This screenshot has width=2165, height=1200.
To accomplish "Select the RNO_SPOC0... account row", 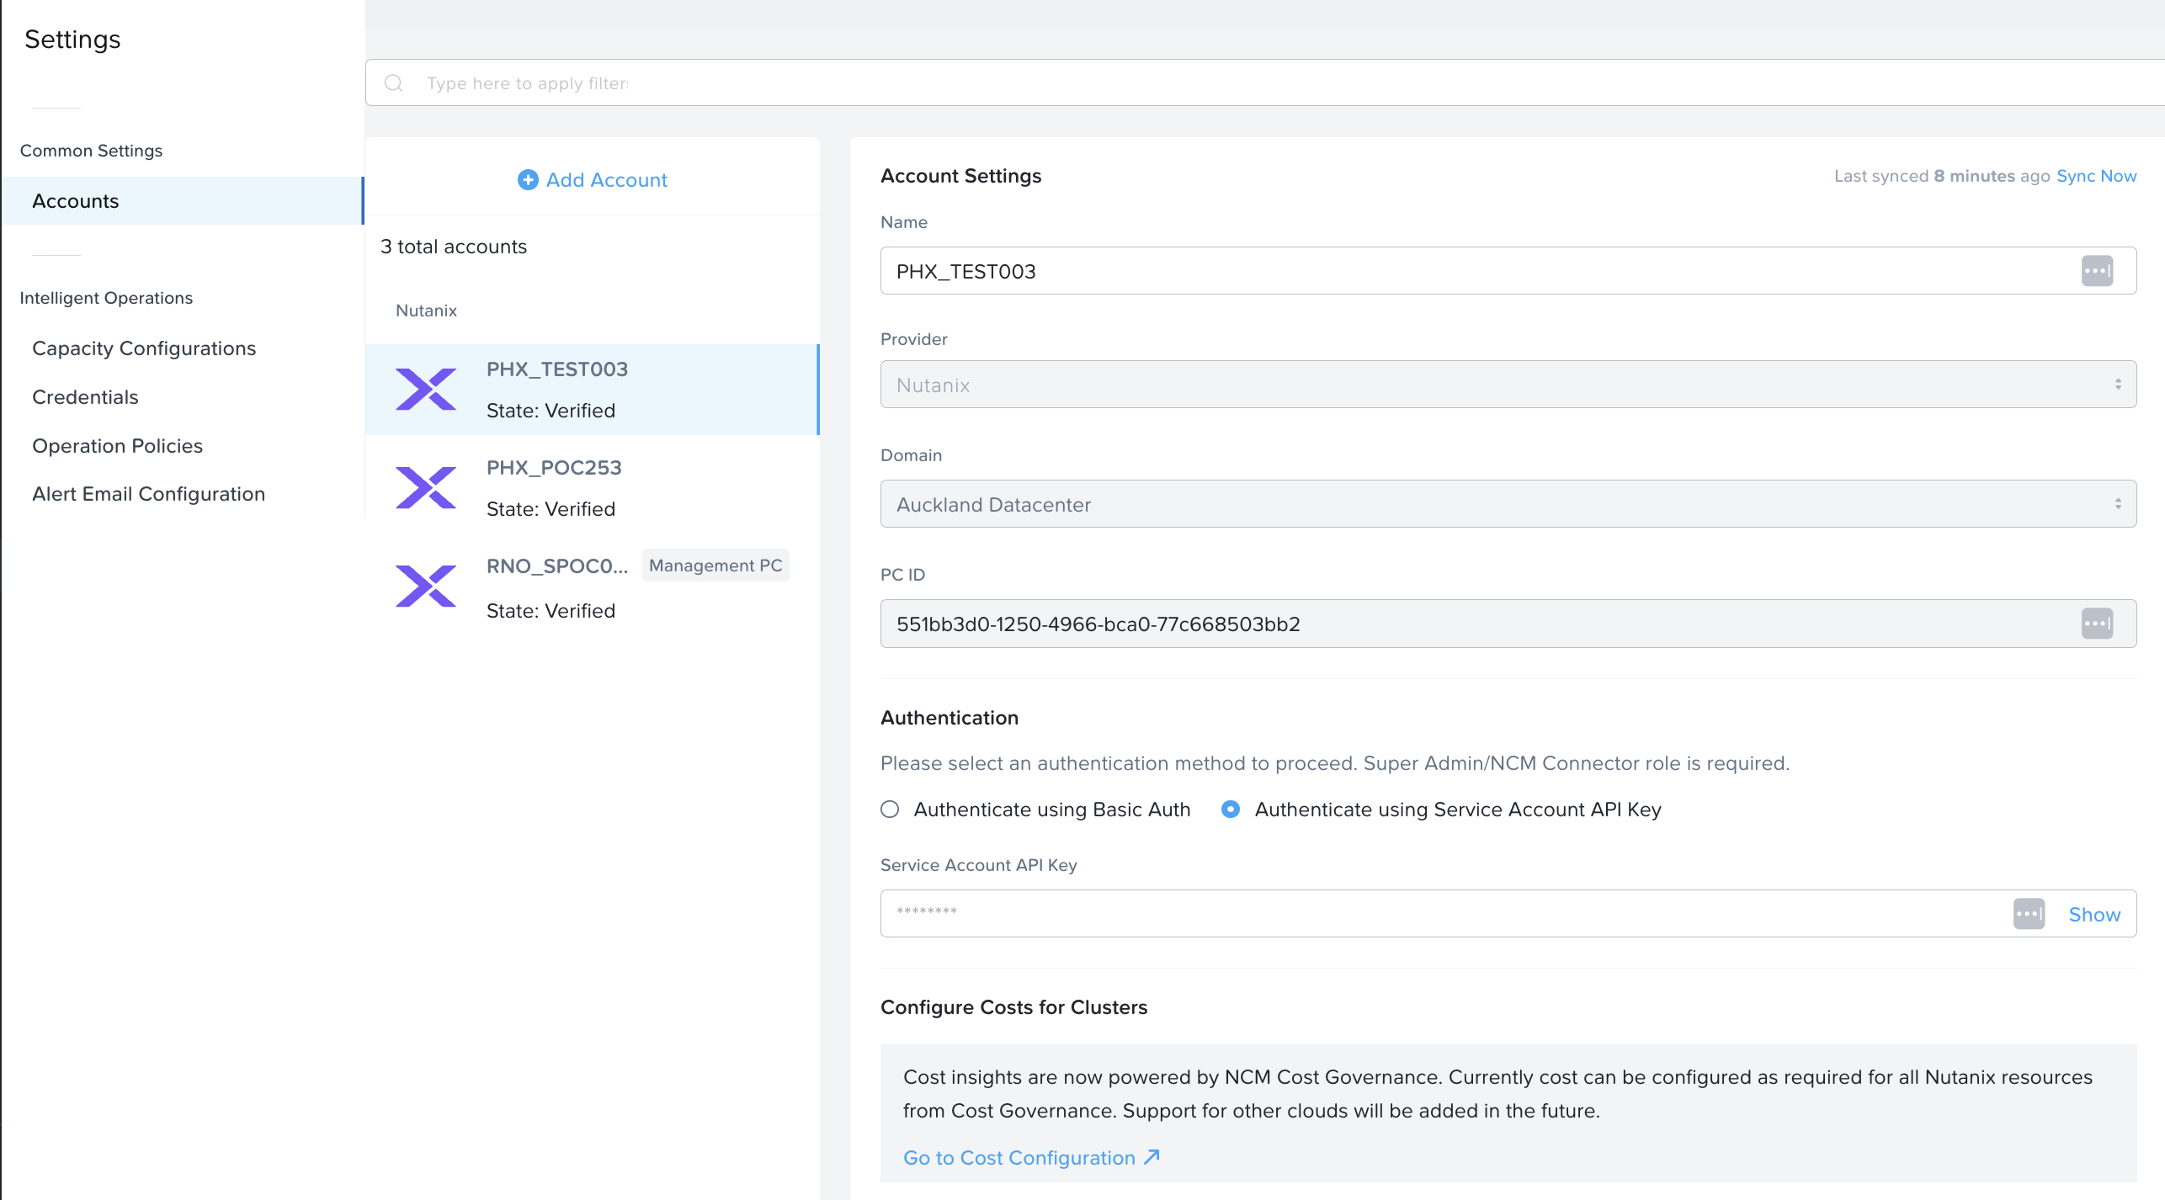I will 592,587.
